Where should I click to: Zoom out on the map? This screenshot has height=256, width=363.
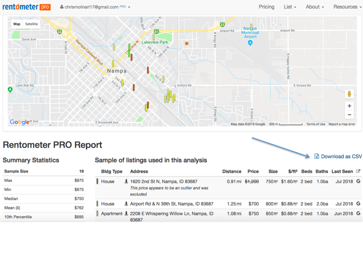coord(349,114)
